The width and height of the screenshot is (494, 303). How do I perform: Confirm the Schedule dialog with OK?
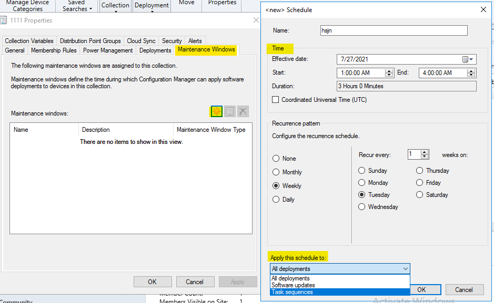coord(425,289)
